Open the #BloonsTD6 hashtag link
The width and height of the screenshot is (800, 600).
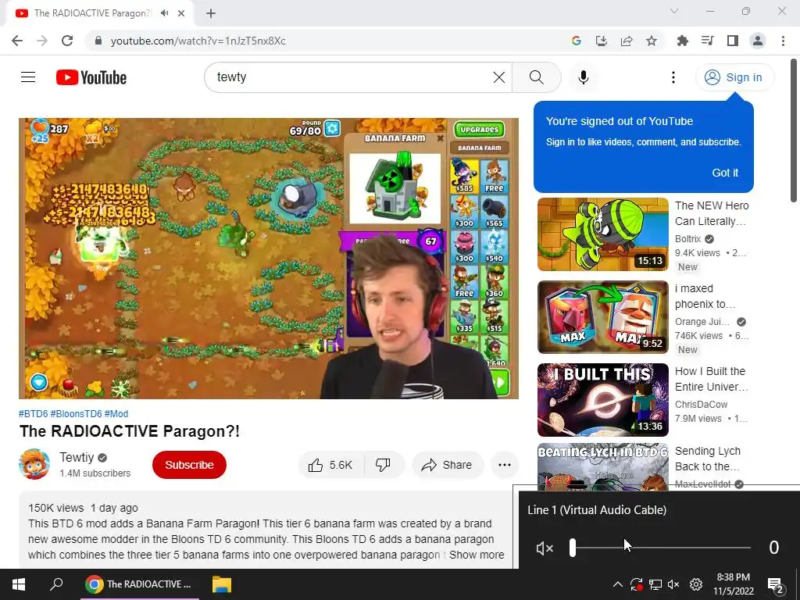(76, 414)
